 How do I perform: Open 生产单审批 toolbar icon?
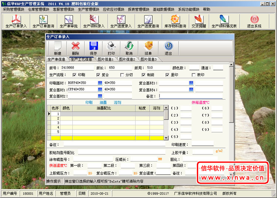tap(69, 21)
